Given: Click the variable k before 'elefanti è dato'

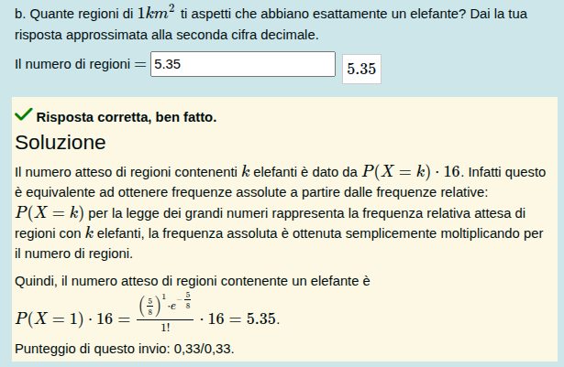Looking at the screenshot, I should point(245,171).
